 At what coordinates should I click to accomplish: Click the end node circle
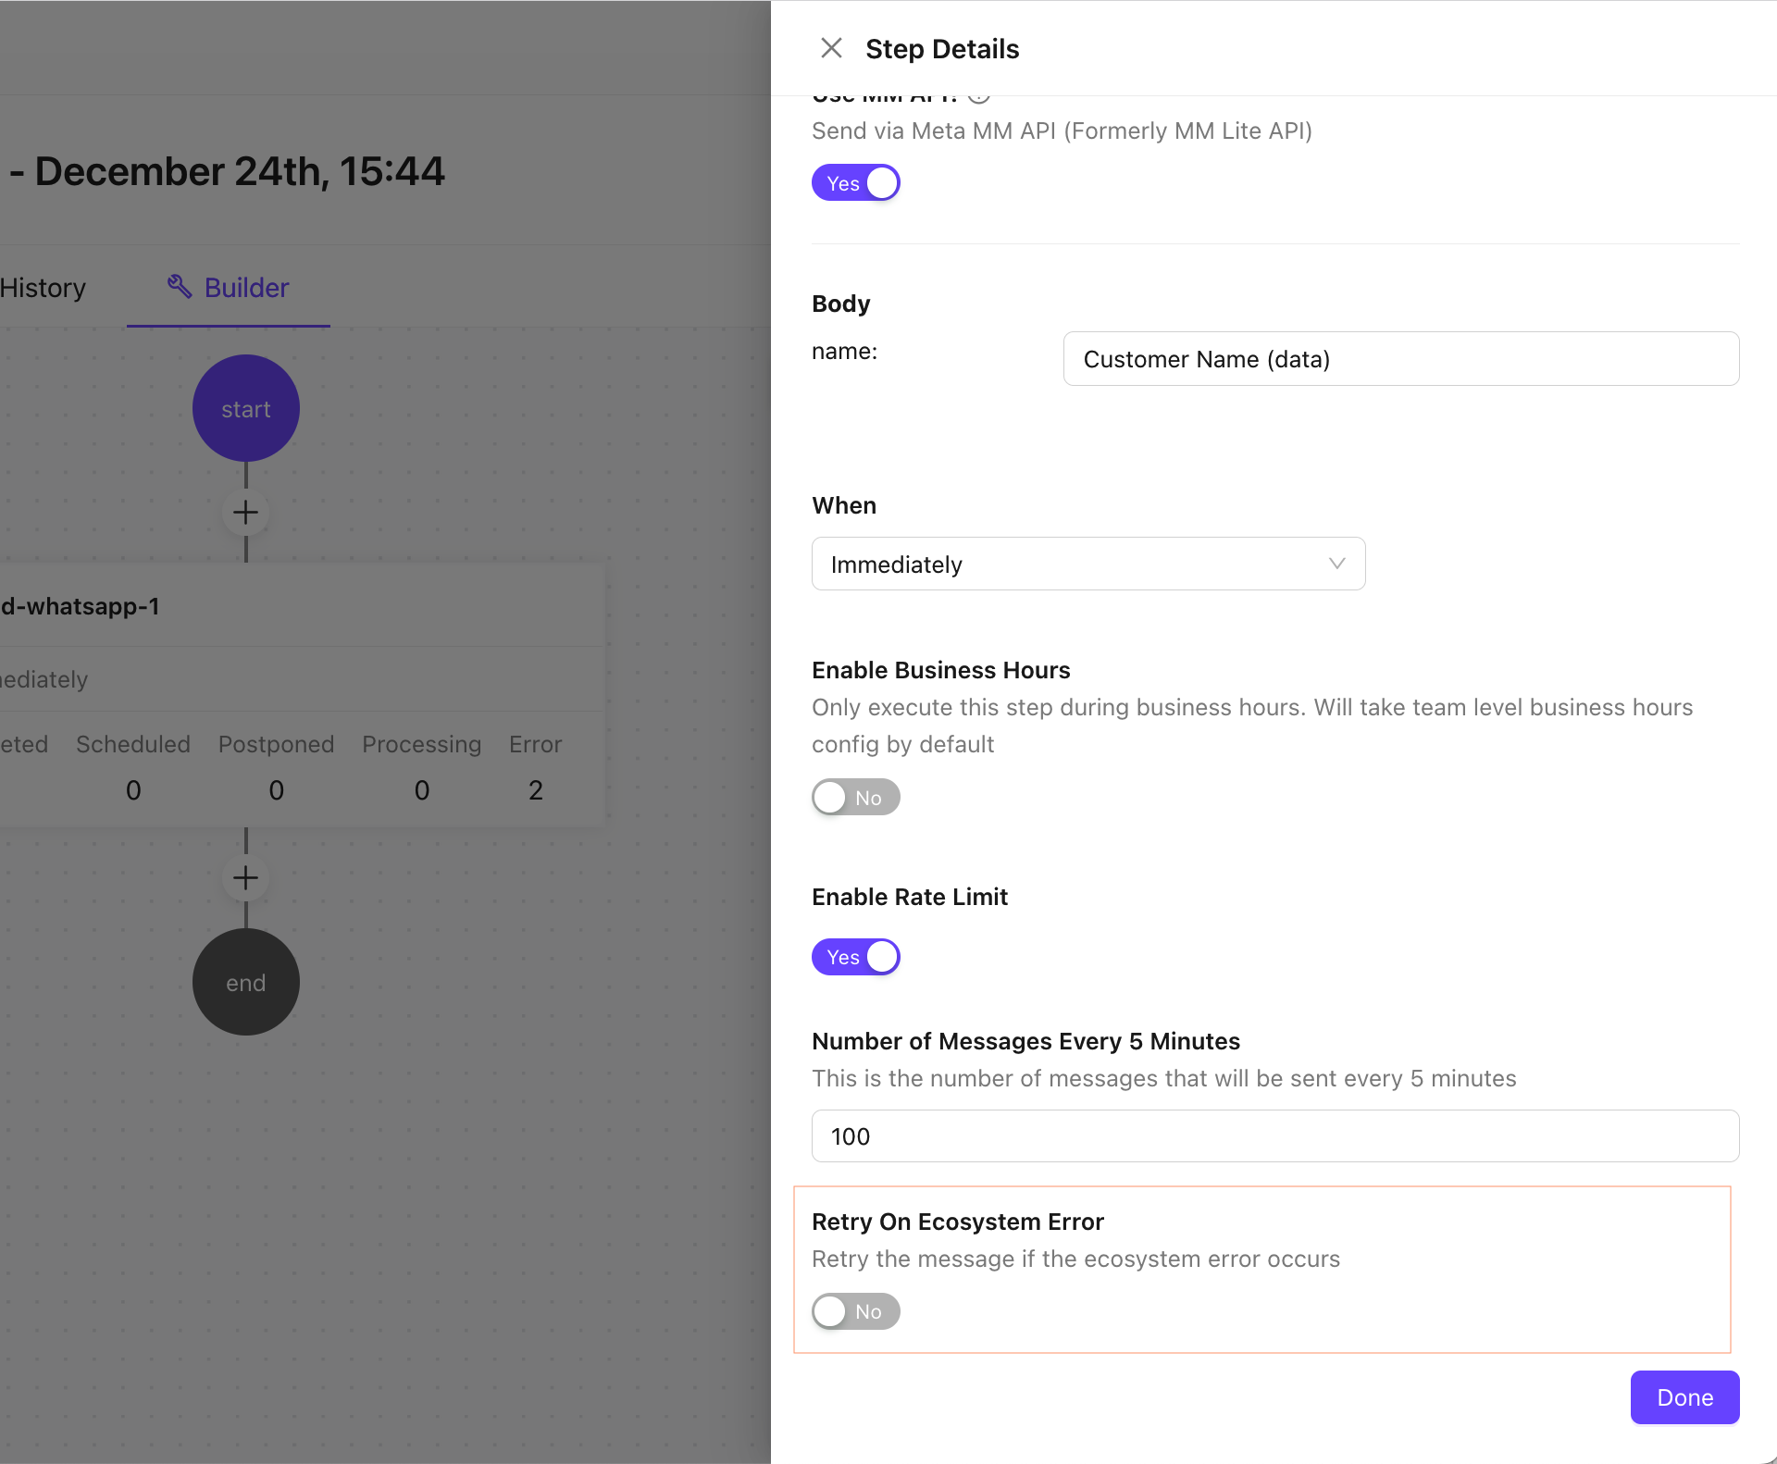[x=246, y=982]
